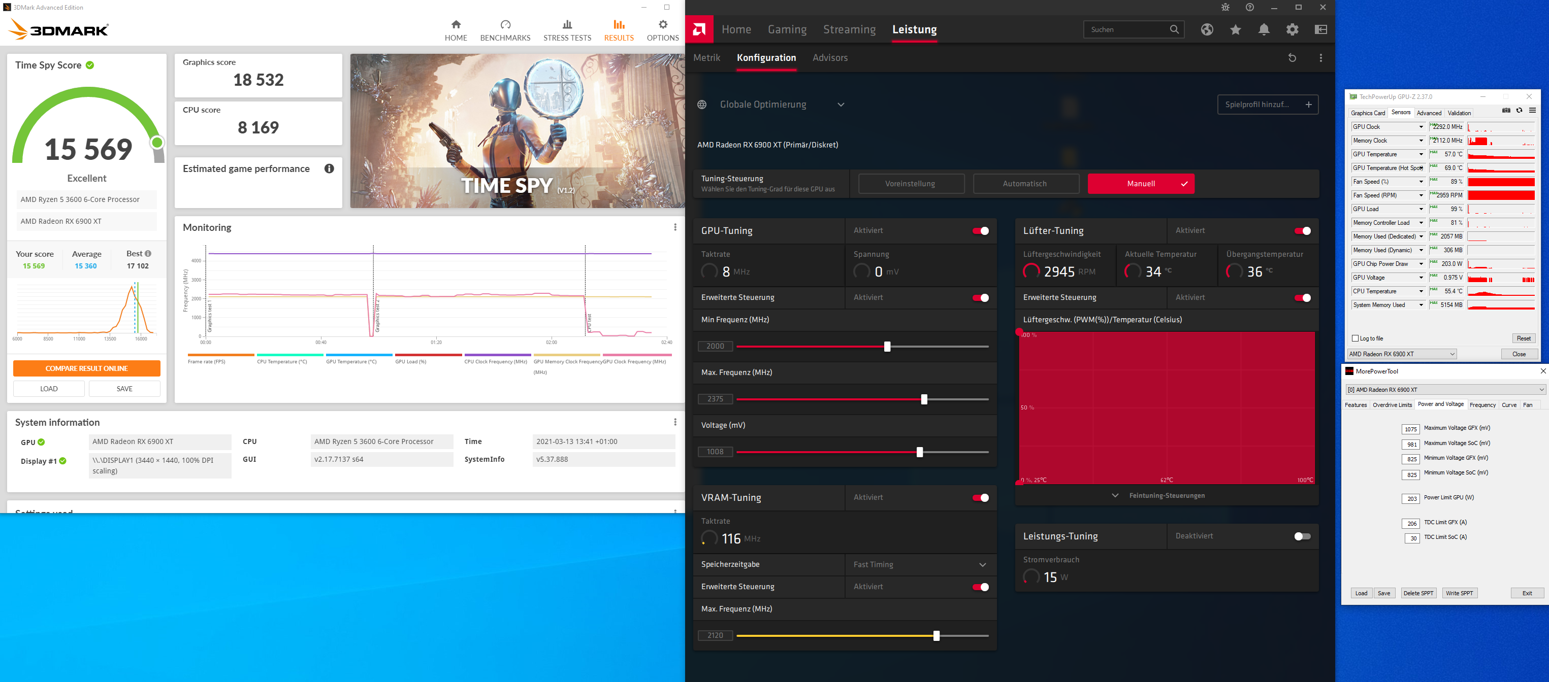This screenshot has width=1549, height=682.
Task: Open the Advisors sub-tab
Action: 830,58
